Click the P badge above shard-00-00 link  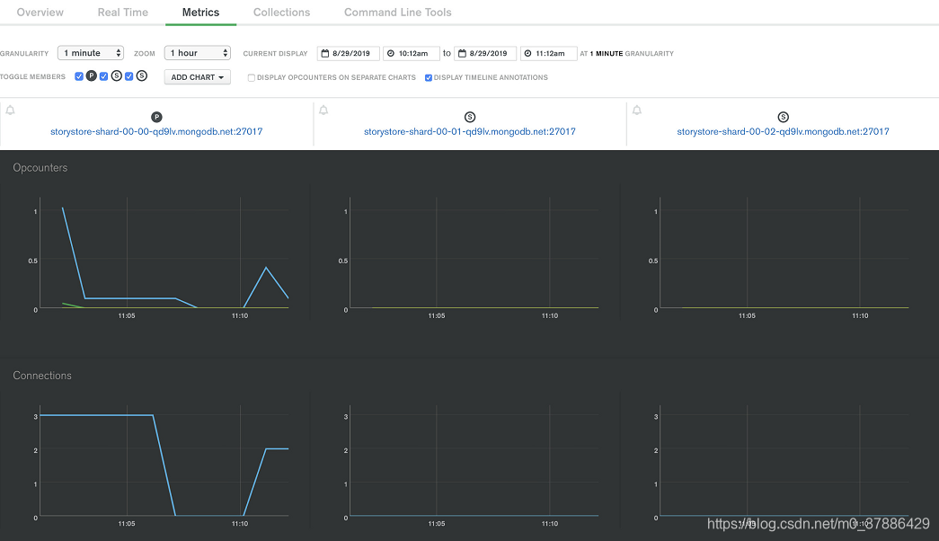(156, 117)
